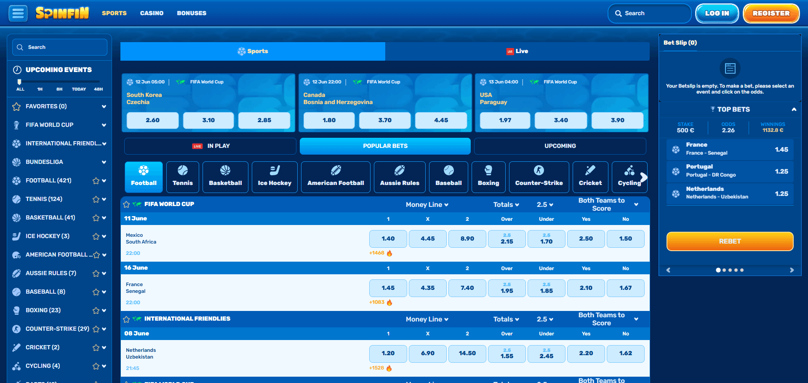
Task: Click the bet slip document icon
Action: 730,68
